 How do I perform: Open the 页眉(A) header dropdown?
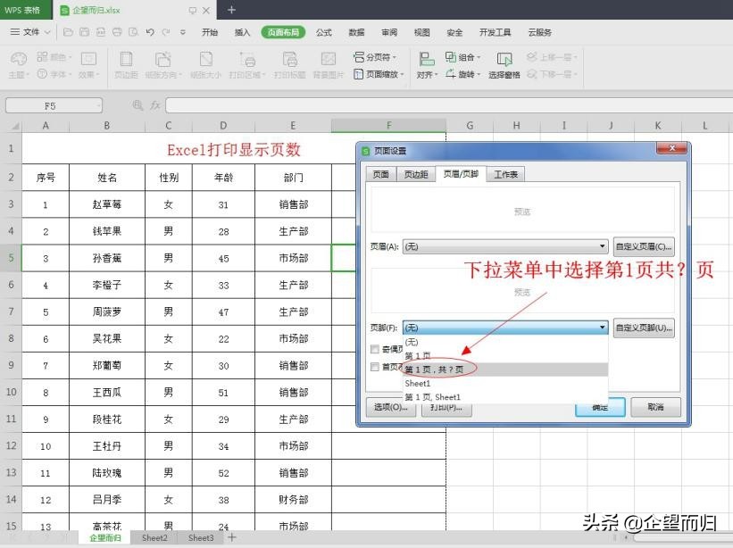505,246
